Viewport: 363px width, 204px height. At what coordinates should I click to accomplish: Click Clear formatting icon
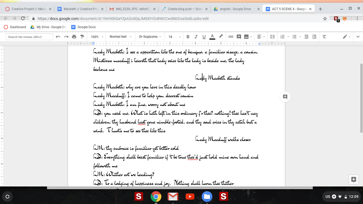point(324,37)
